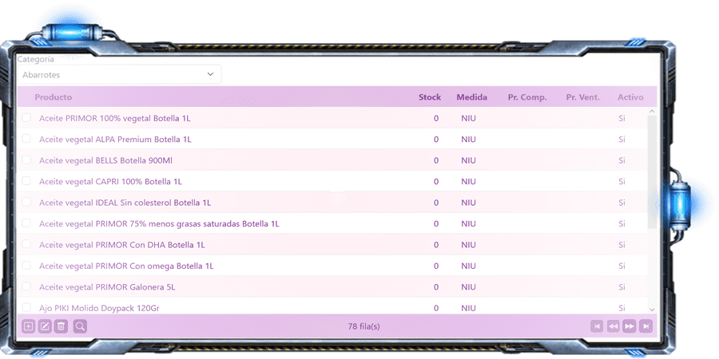
Task: Sort by Pr. Comp. column header
Action: point(527,97)
